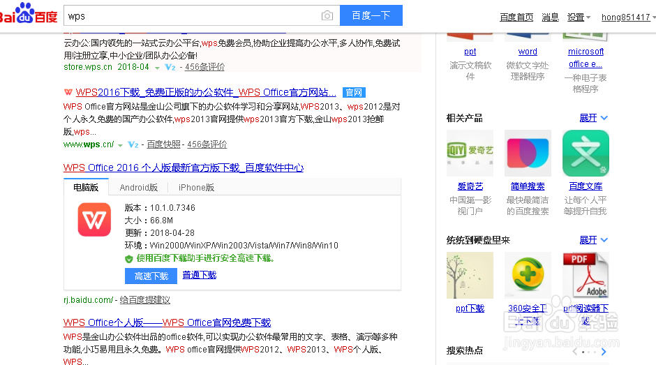Click 百度快照 cached page link
656x365 pixels.
click(x=163, y=144)
